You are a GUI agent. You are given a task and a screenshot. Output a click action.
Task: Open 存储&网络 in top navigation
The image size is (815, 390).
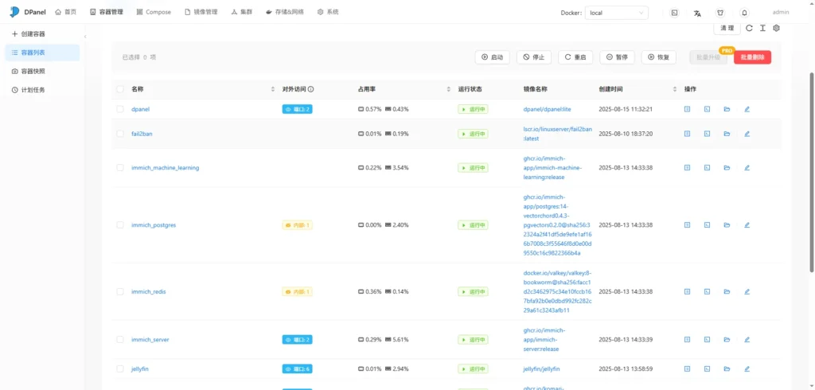(285, 12)
